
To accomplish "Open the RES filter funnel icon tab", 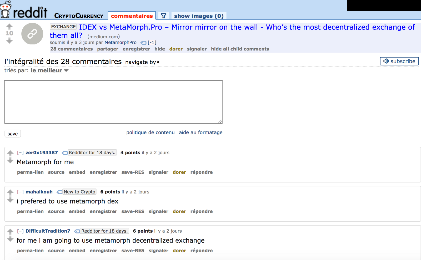I will (x=163, y=16).
